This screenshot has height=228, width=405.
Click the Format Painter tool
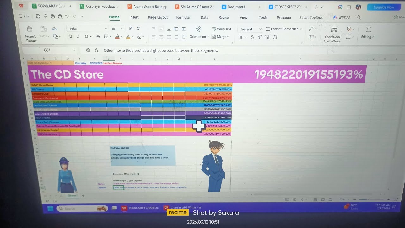[30, 34]
